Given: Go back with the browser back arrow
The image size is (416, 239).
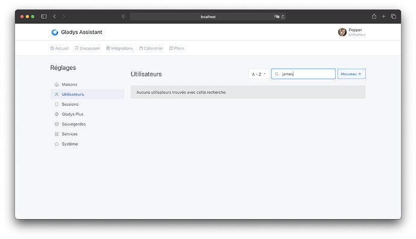Looking at the screenshot, I should (x=55, y=16).
